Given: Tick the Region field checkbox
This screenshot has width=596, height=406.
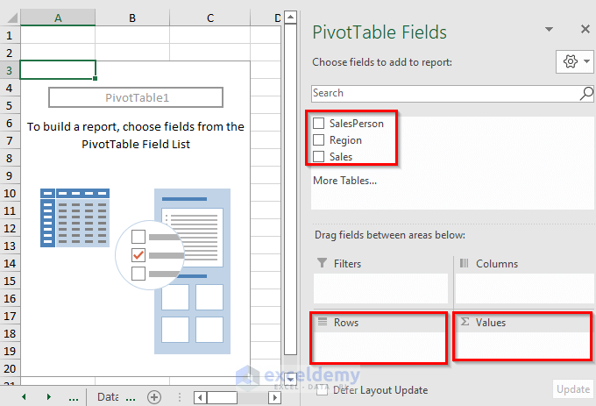Looking at the screenshot, I should click(319, 140).
